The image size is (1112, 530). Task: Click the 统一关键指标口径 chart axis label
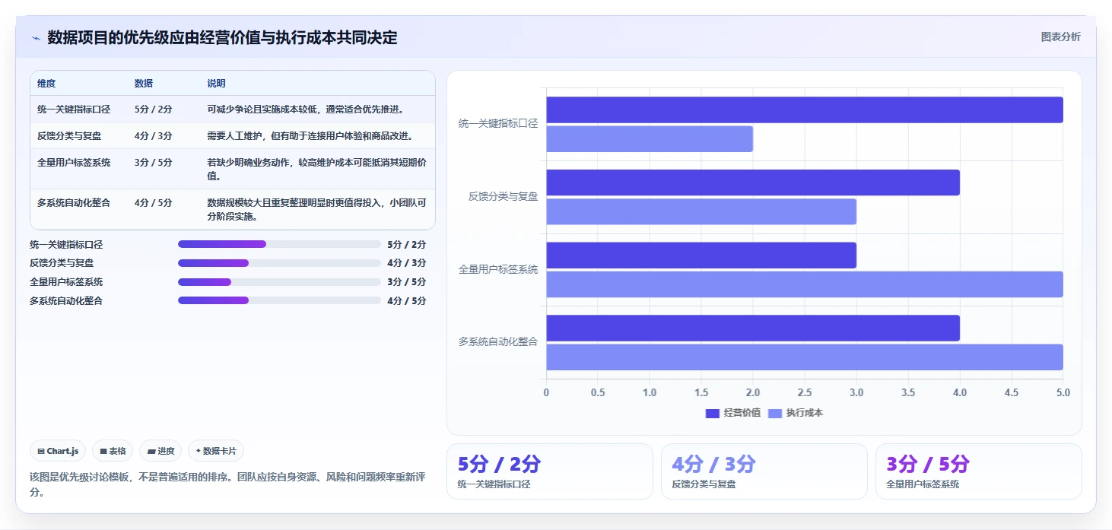click(498, 123)
